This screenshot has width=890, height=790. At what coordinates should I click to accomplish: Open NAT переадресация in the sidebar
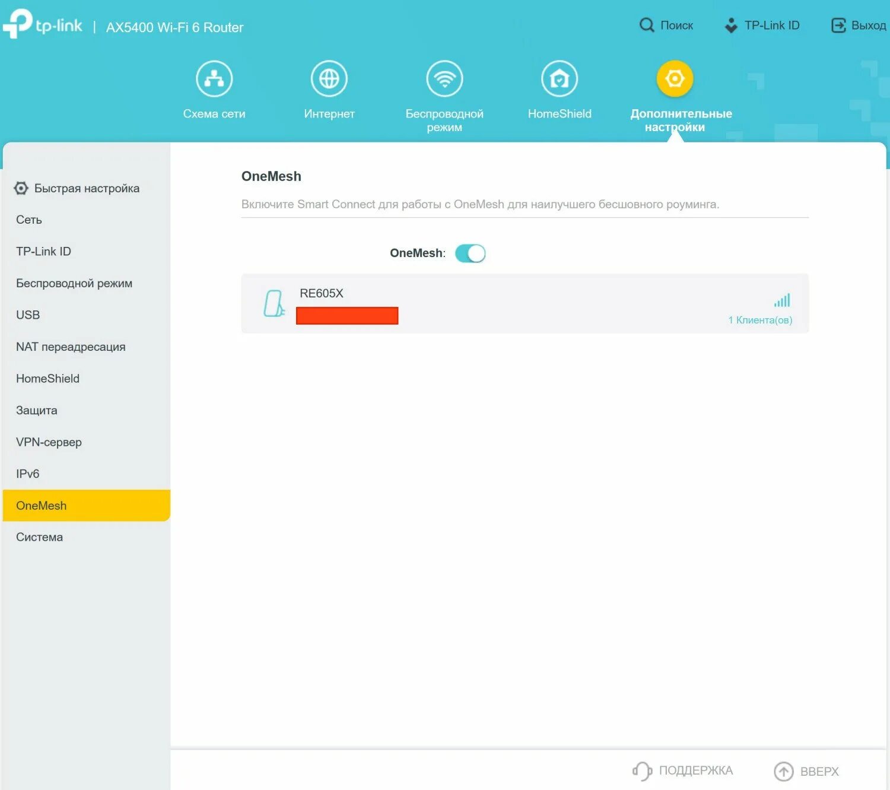click(87, 347)
